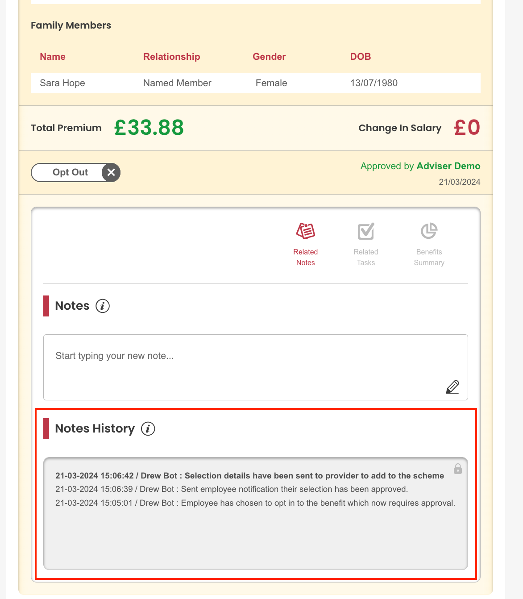Open the Benefits Summary pie chart icon
The width and height of the screenshot is (523, 599).
(x=429, y=231)
